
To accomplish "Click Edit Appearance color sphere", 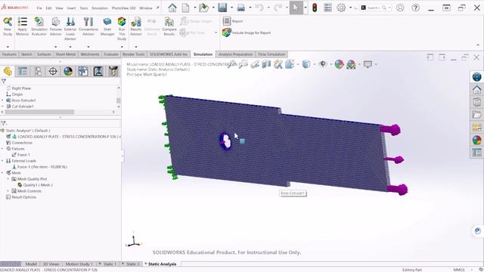I will click(x=339, y=64).
